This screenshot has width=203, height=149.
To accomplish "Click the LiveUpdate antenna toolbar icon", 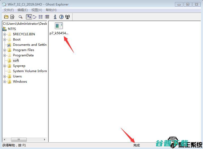I will pos(67,17).
